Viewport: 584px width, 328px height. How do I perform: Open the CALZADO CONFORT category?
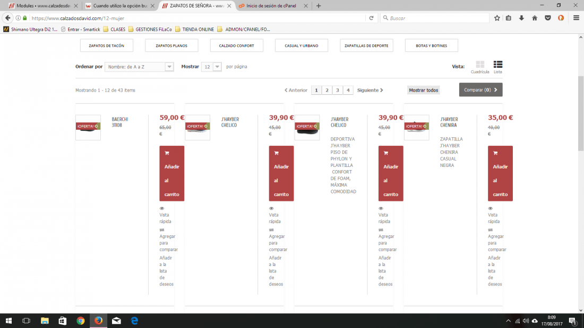pos(236,46)
